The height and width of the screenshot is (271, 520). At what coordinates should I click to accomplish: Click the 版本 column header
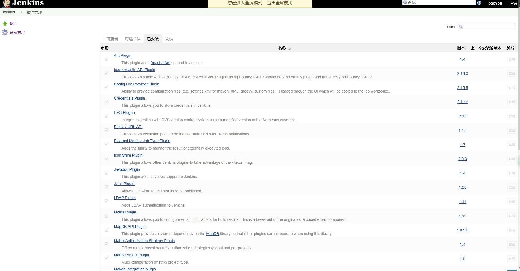click(x=461, y=48)
